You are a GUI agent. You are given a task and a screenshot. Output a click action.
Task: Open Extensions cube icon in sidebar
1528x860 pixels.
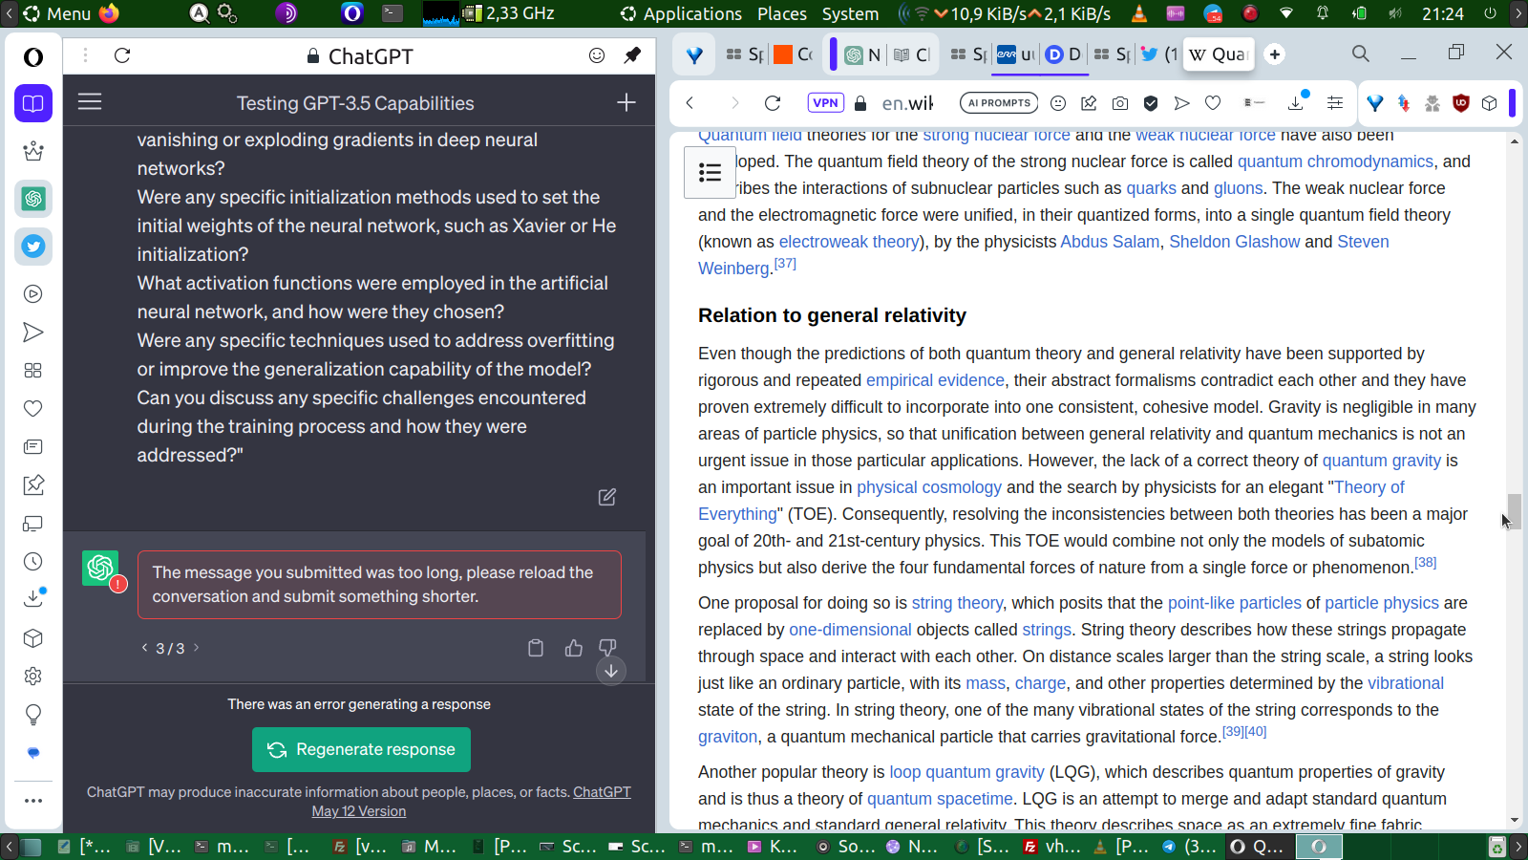pos(33,638)
